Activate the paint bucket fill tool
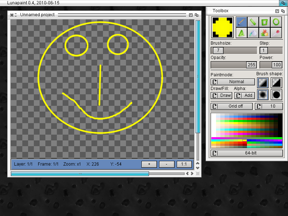The width and height of the screenshot is (288, 216). 253,33
